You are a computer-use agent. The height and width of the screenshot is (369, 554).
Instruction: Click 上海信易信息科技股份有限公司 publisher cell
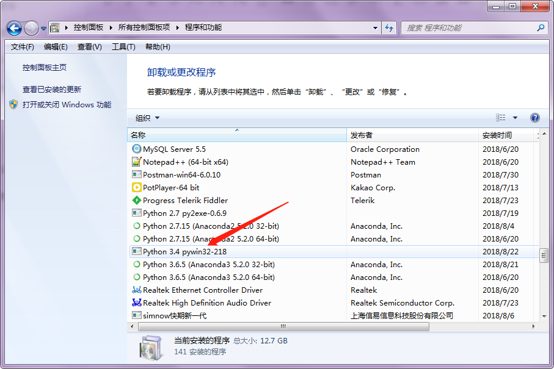click(x=402, y=315)
